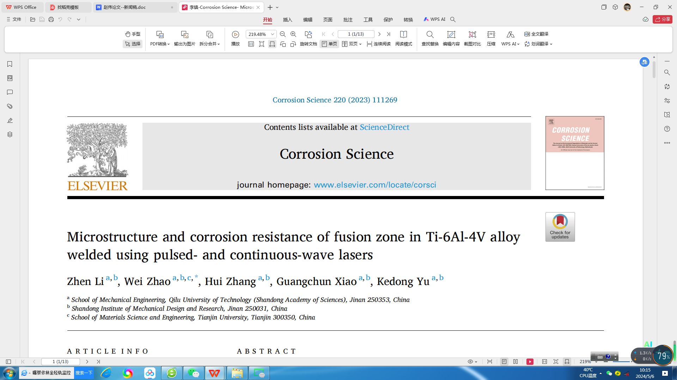677x380 pixels.
Task: Open the bookmark panel in left sidebar
Action: click(10, 64)
